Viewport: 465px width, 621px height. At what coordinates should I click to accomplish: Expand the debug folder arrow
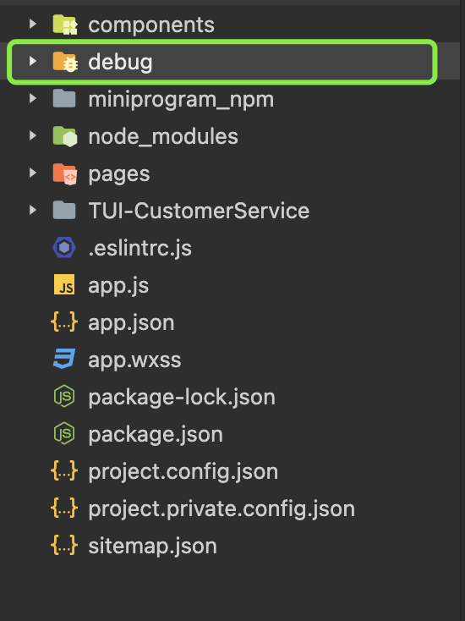[x=33, y=62]
